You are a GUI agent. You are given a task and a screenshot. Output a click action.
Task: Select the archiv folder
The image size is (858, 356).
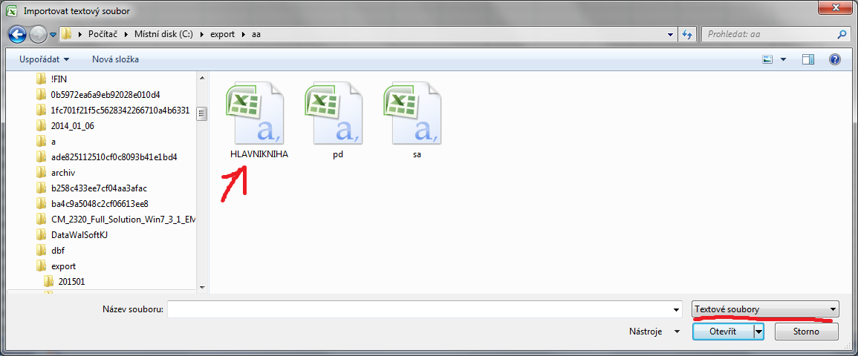[62, 173]
